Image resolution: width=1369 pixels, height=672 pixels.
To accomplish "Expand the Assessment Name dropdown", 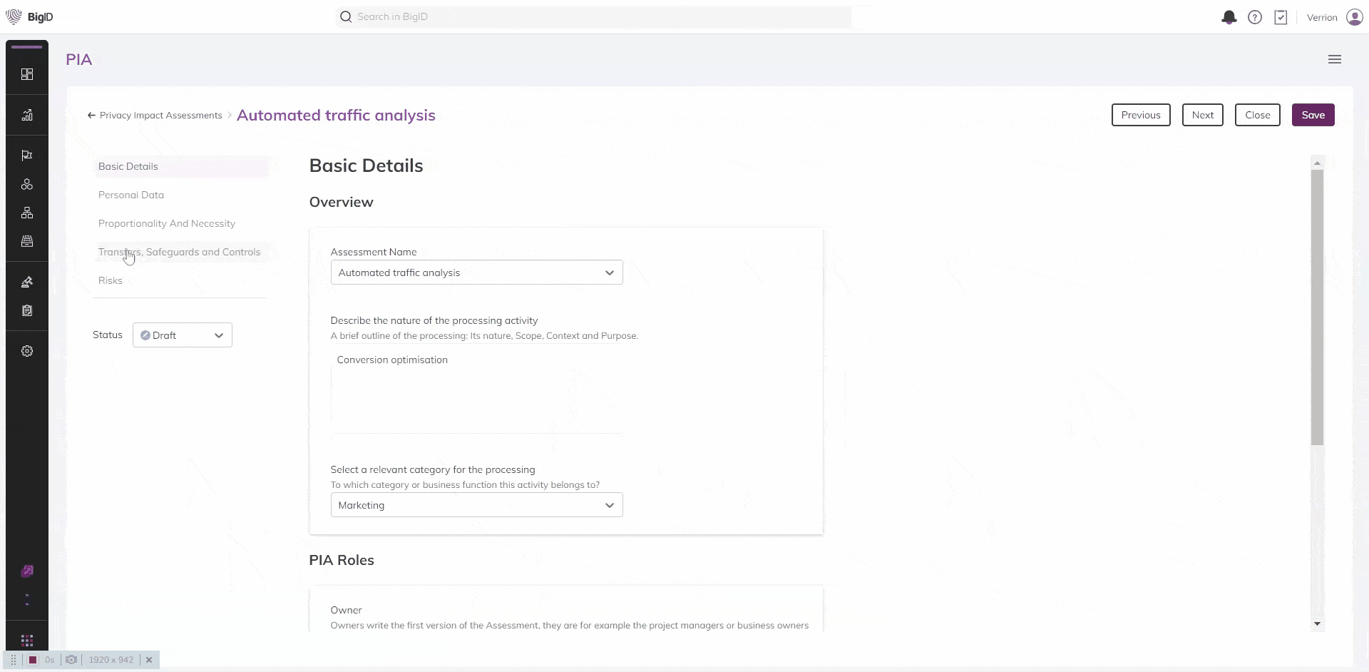I will tap(476, 273).
